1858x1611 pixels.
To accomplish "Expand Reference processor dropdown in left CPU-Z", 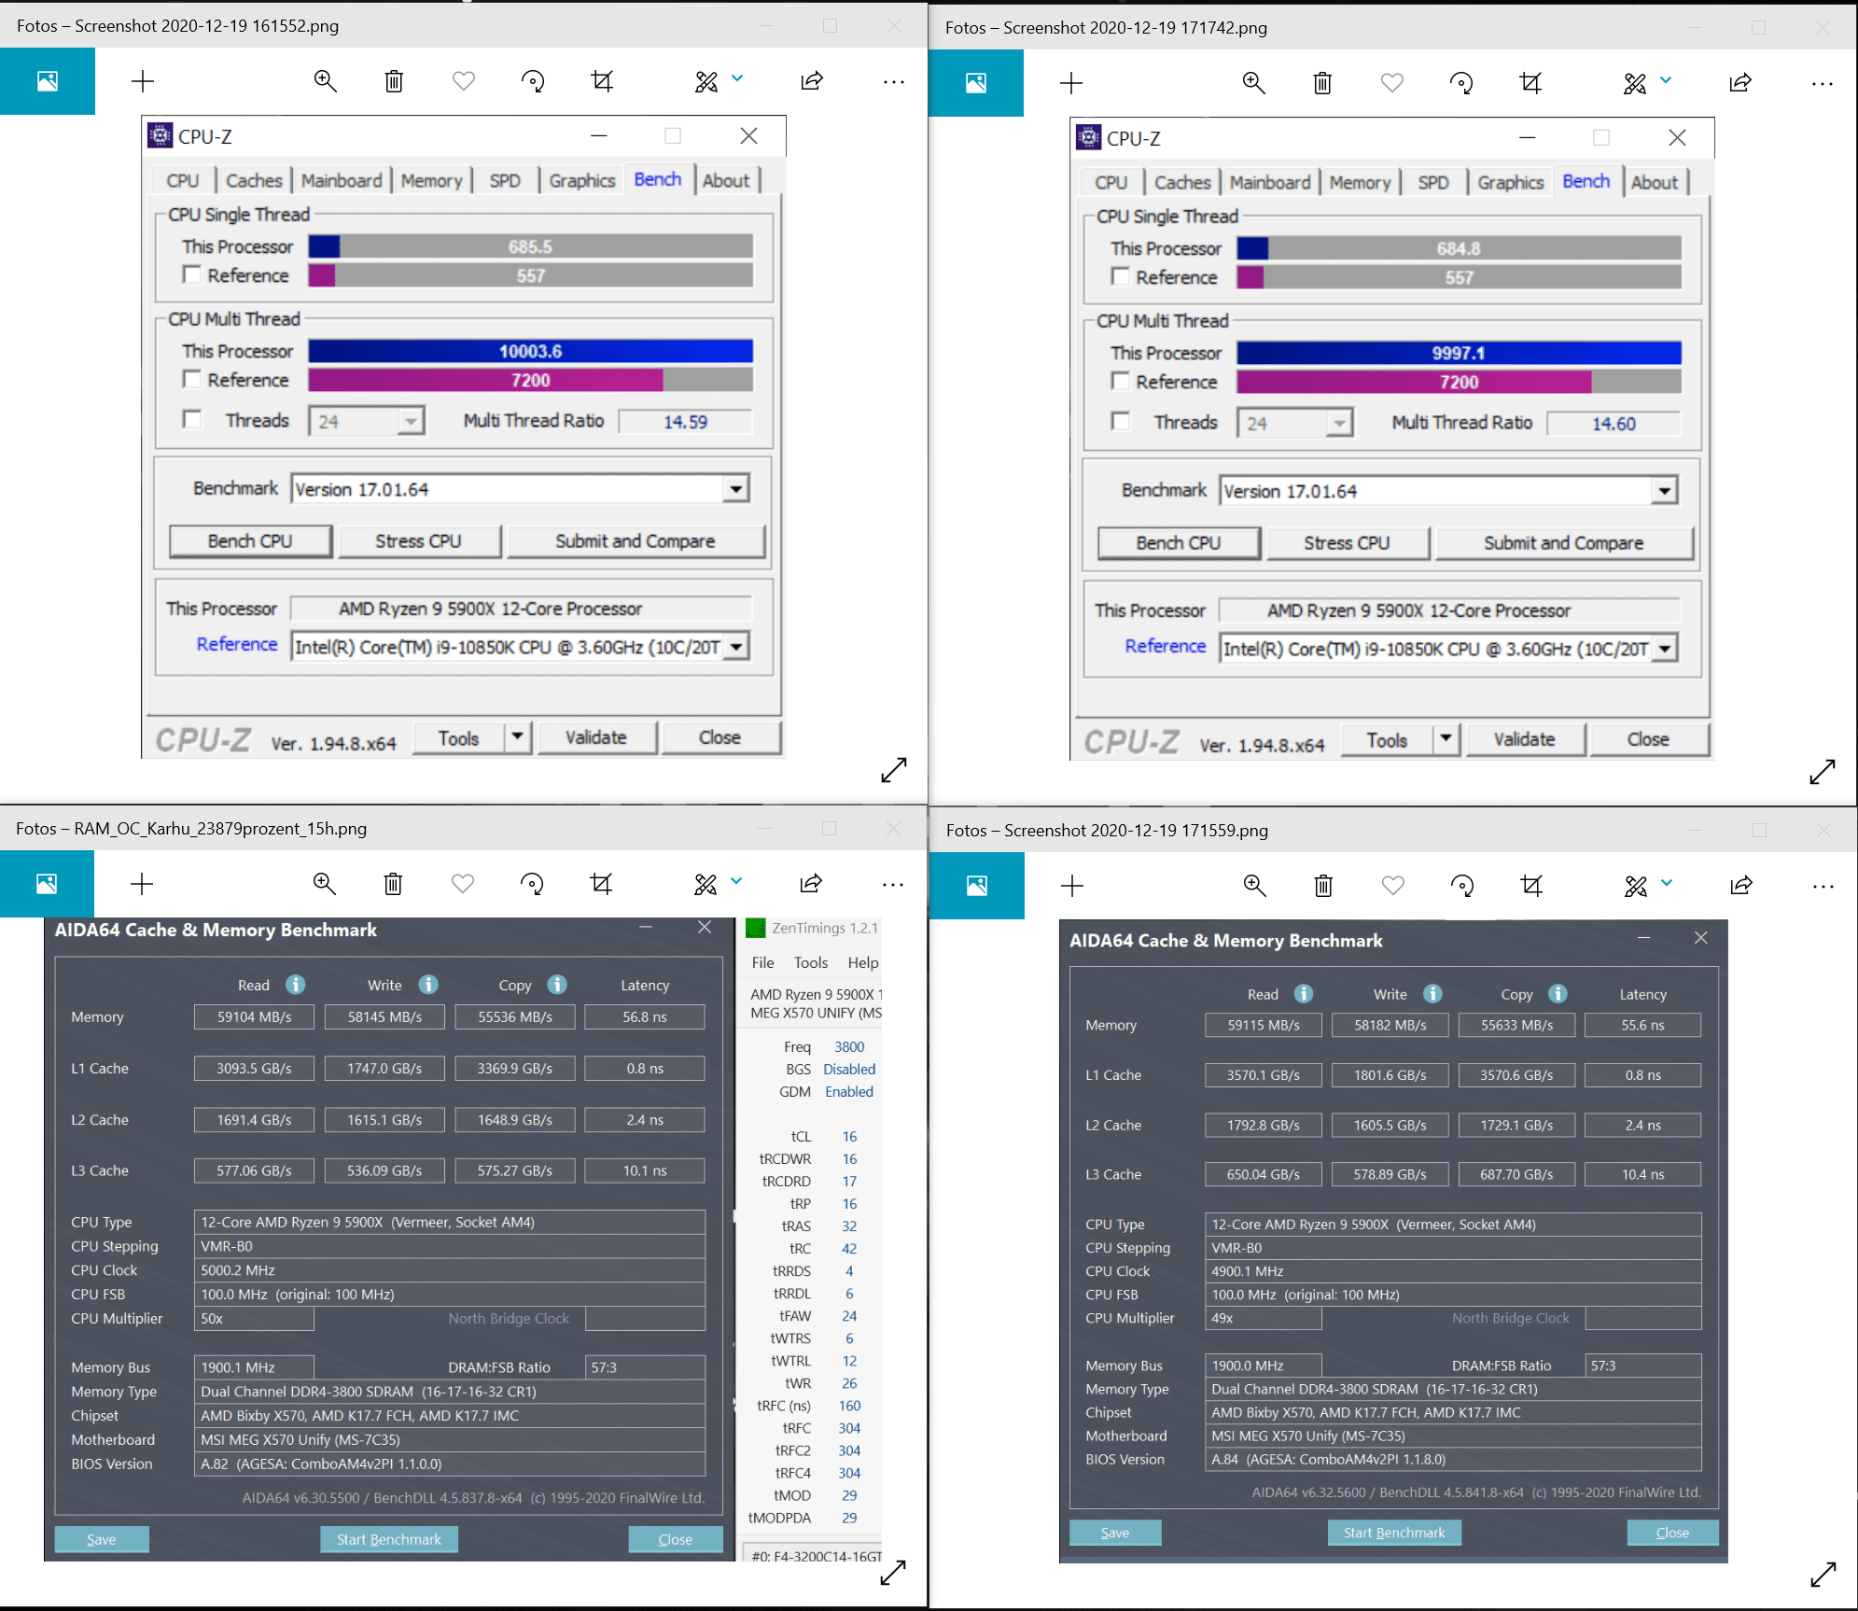I will tap(736, 646).
